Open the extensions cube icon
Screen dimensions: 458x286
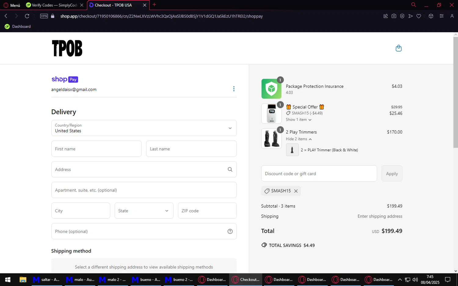(431, 16)
